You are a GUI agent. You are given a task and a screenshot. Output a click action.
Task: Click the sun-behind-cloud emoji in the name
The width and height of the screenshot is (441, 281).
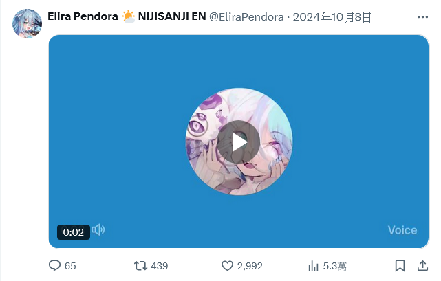click(128, 16)
